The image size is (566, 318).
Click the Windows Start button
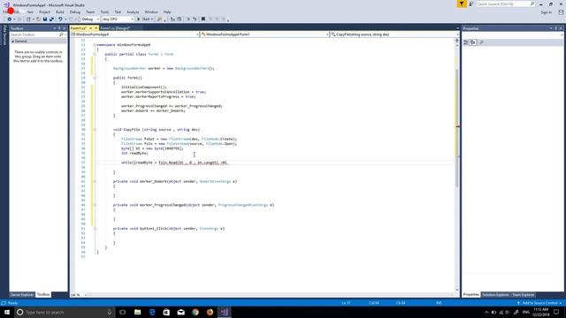tap(7, 312)
